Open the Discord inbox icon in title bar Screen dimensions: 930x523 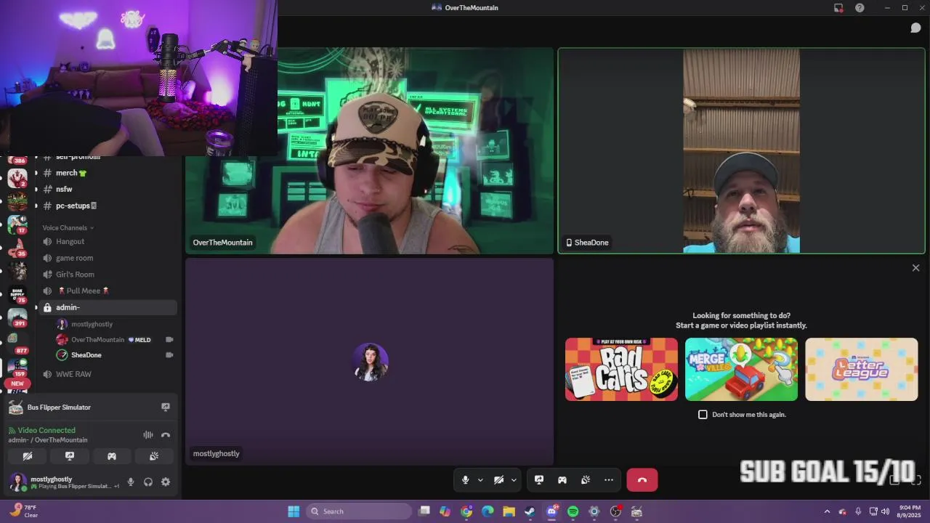click(838, 7)
